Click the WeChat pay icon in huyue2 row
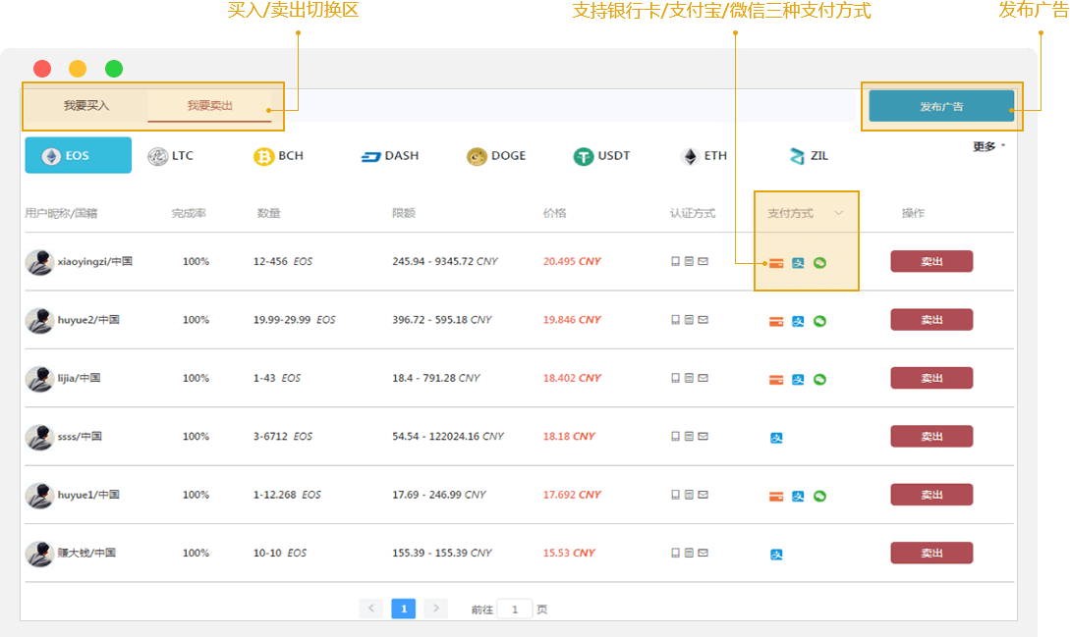 (819, 321)
